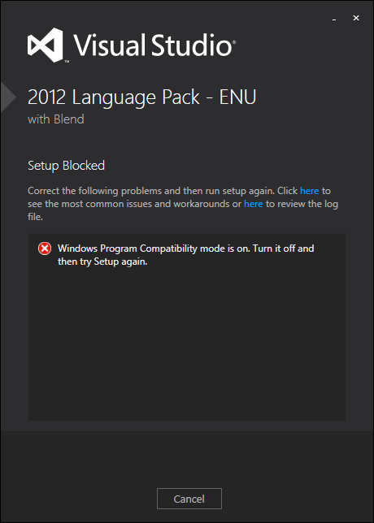The image size is (374, 523).
Task: Click the 'Visual Studio' title text
Action: (153, 45)
